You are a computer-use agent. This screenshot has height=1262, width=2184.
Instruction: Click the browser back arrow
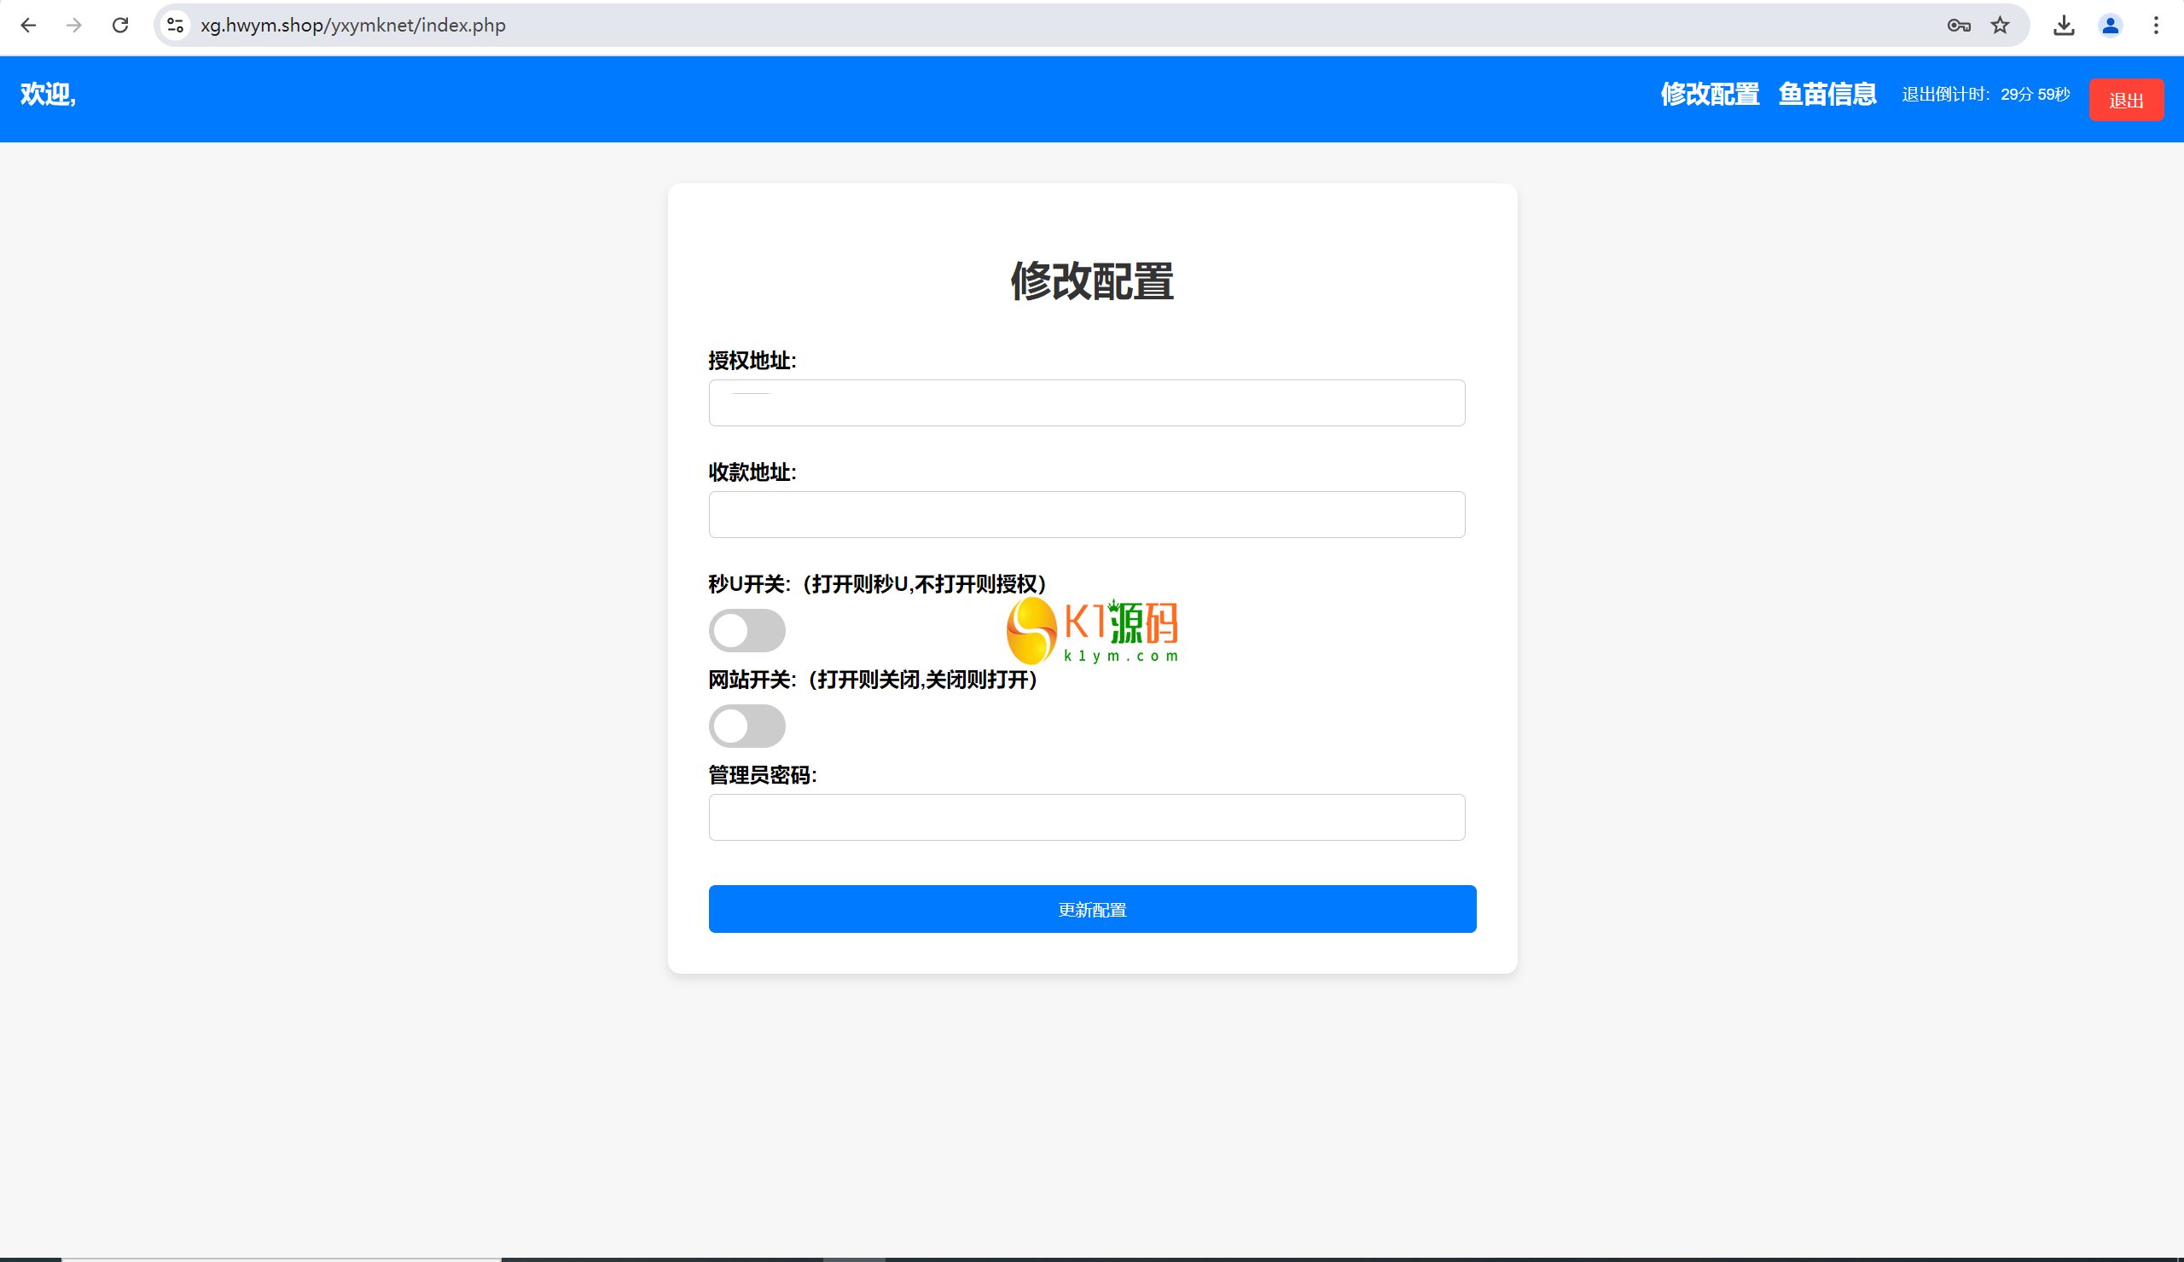tap(28, 25)
